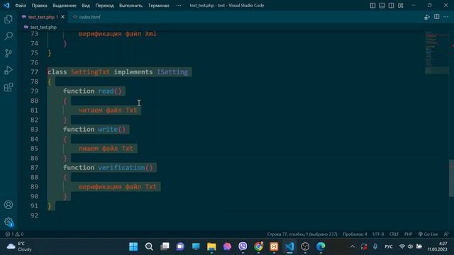Open the Accounts menu icon

click(9, 205)
